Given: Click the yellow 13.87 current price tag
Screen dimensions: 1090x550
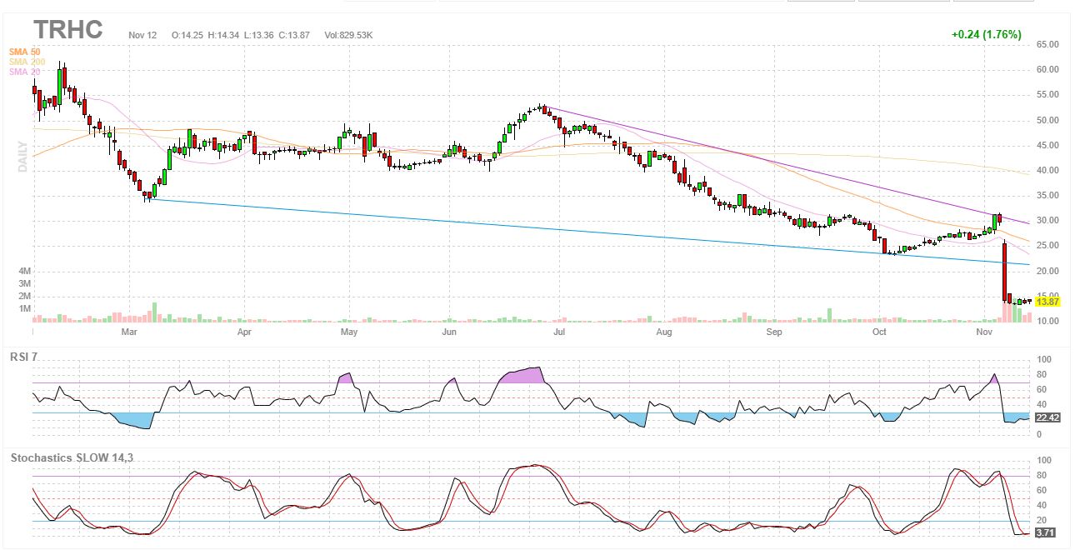Looking at the screenshot, I should pos(1047,304).
